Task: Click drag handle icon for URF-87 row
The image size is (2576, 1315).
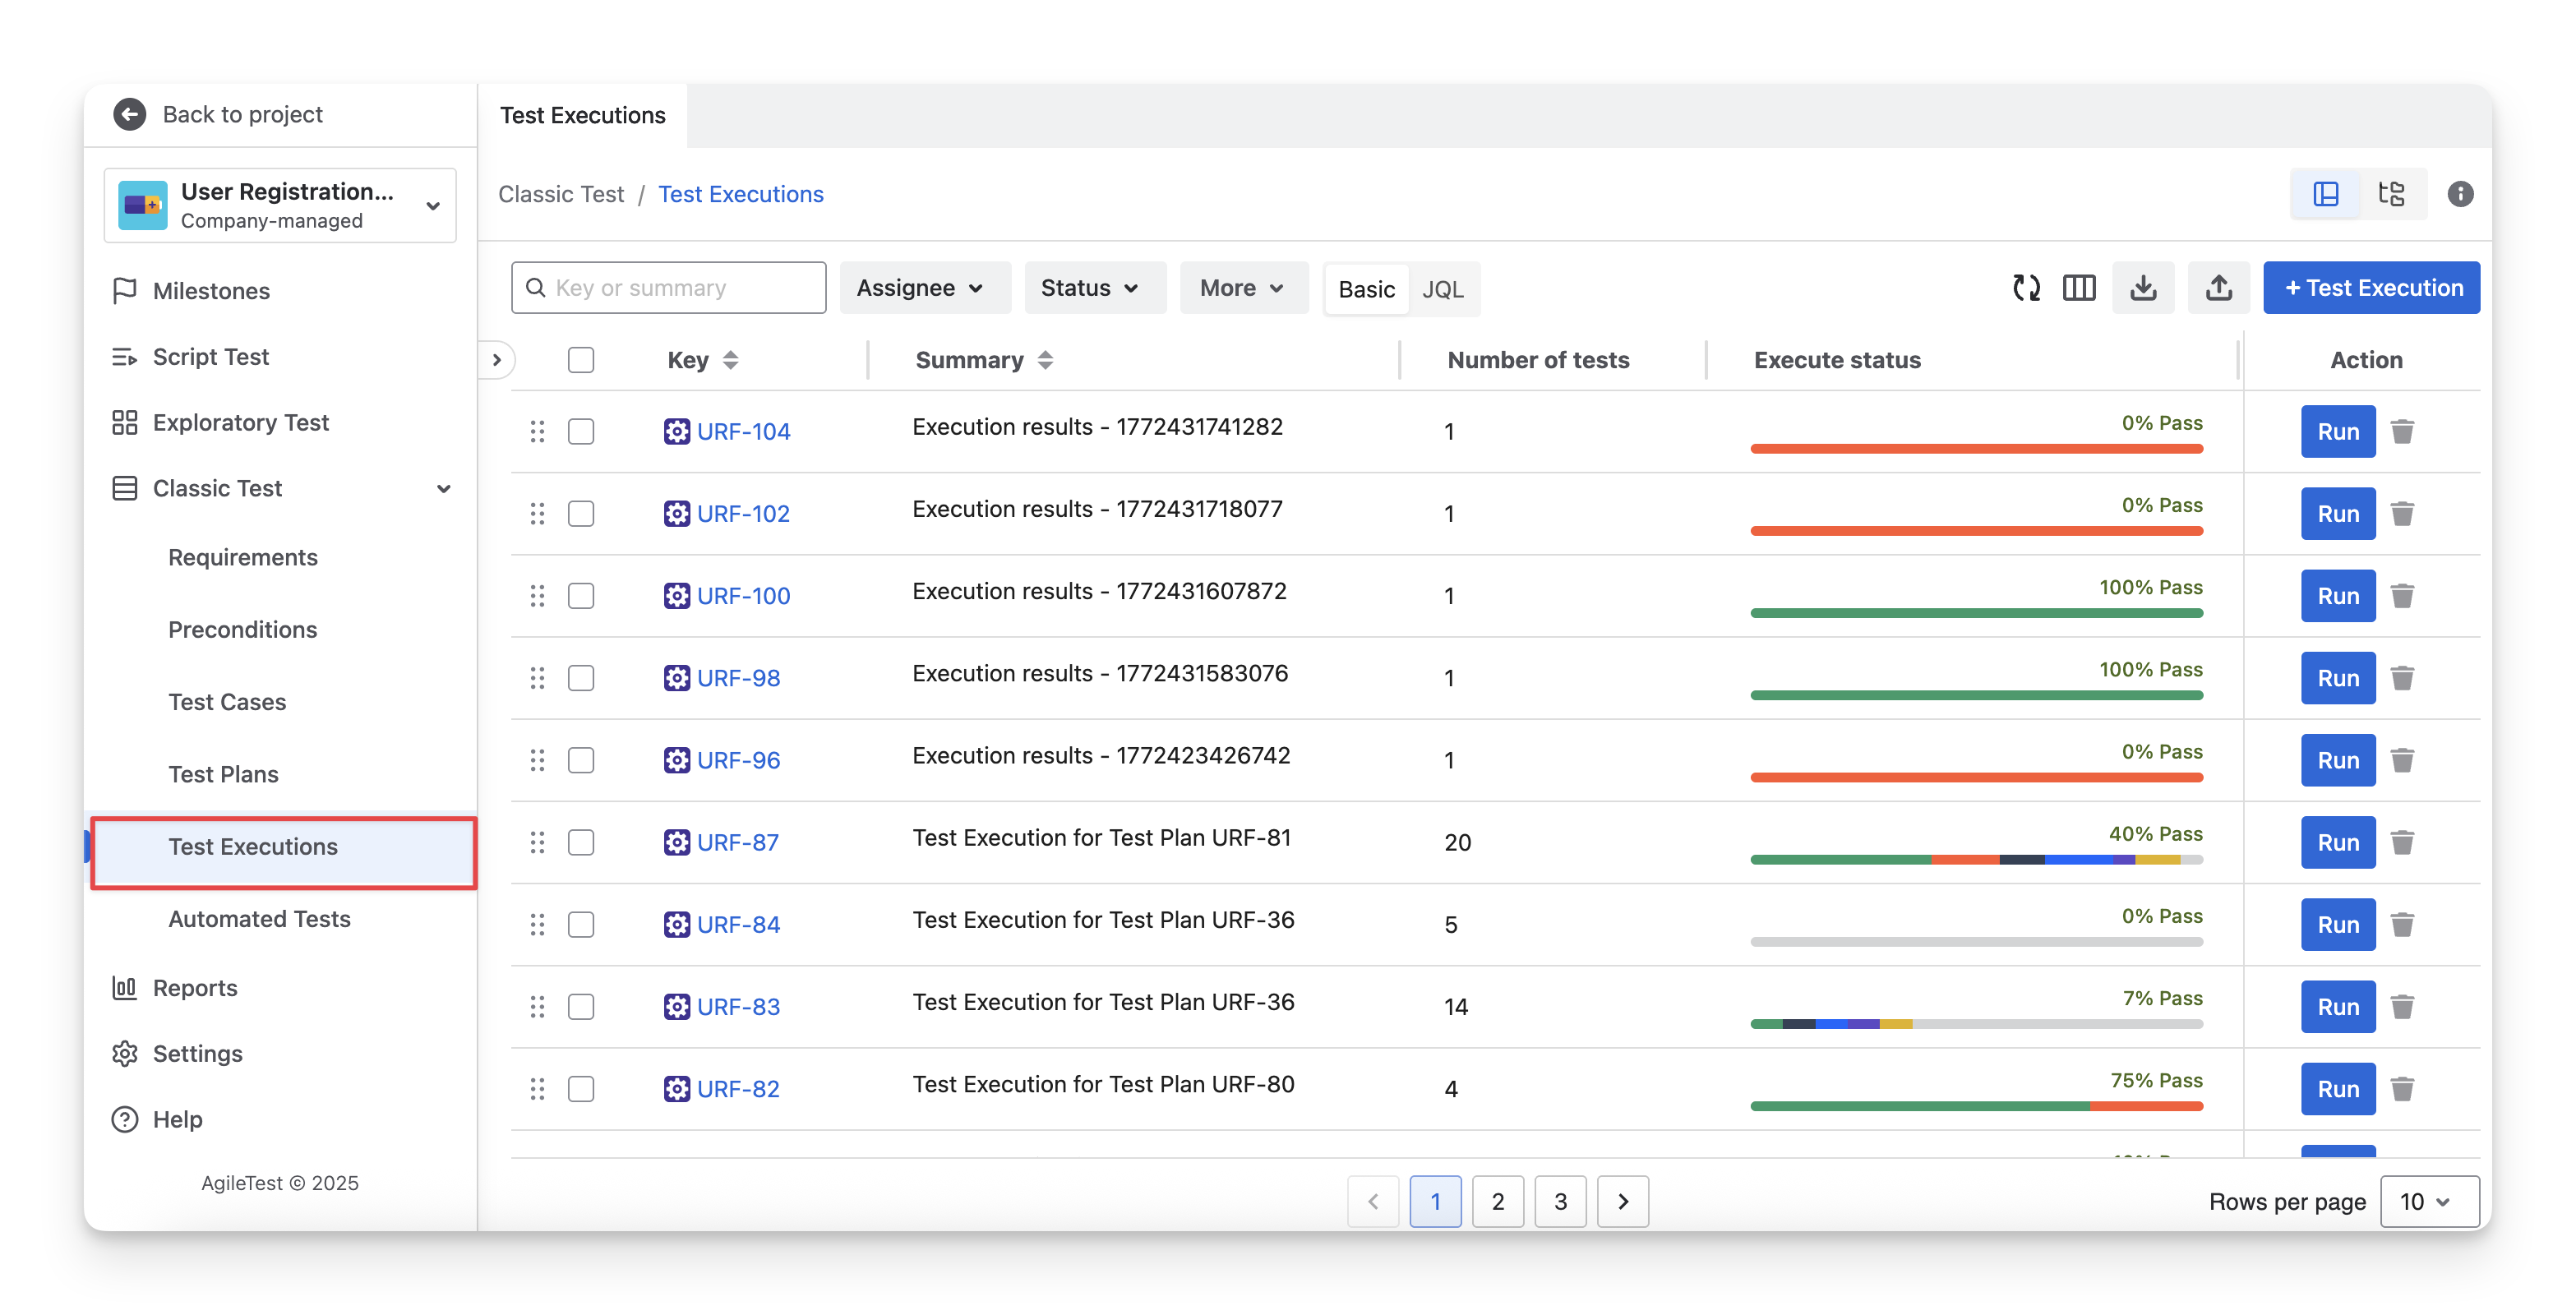Action: point(537,842)
